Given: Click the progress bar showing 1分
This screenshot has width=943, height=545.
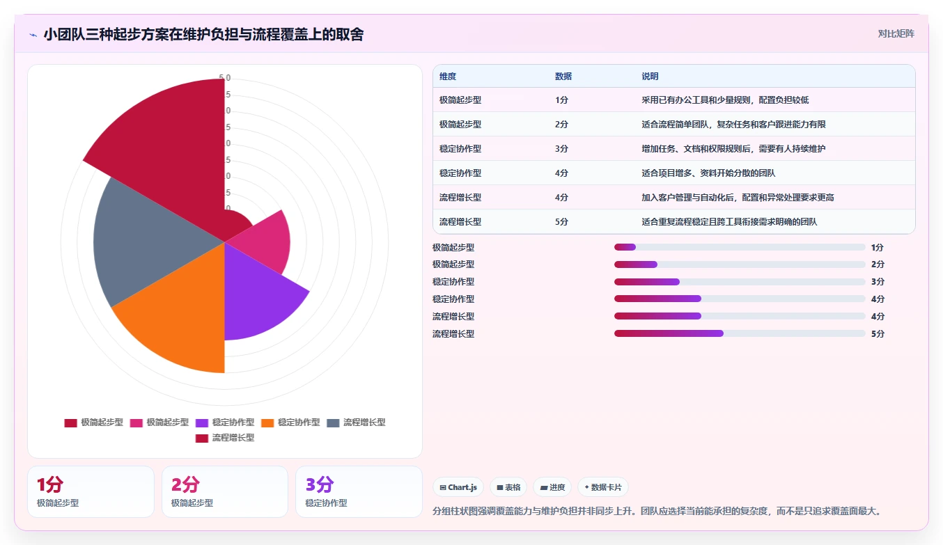Looking at the screenshot, I should tap(740, 247).
